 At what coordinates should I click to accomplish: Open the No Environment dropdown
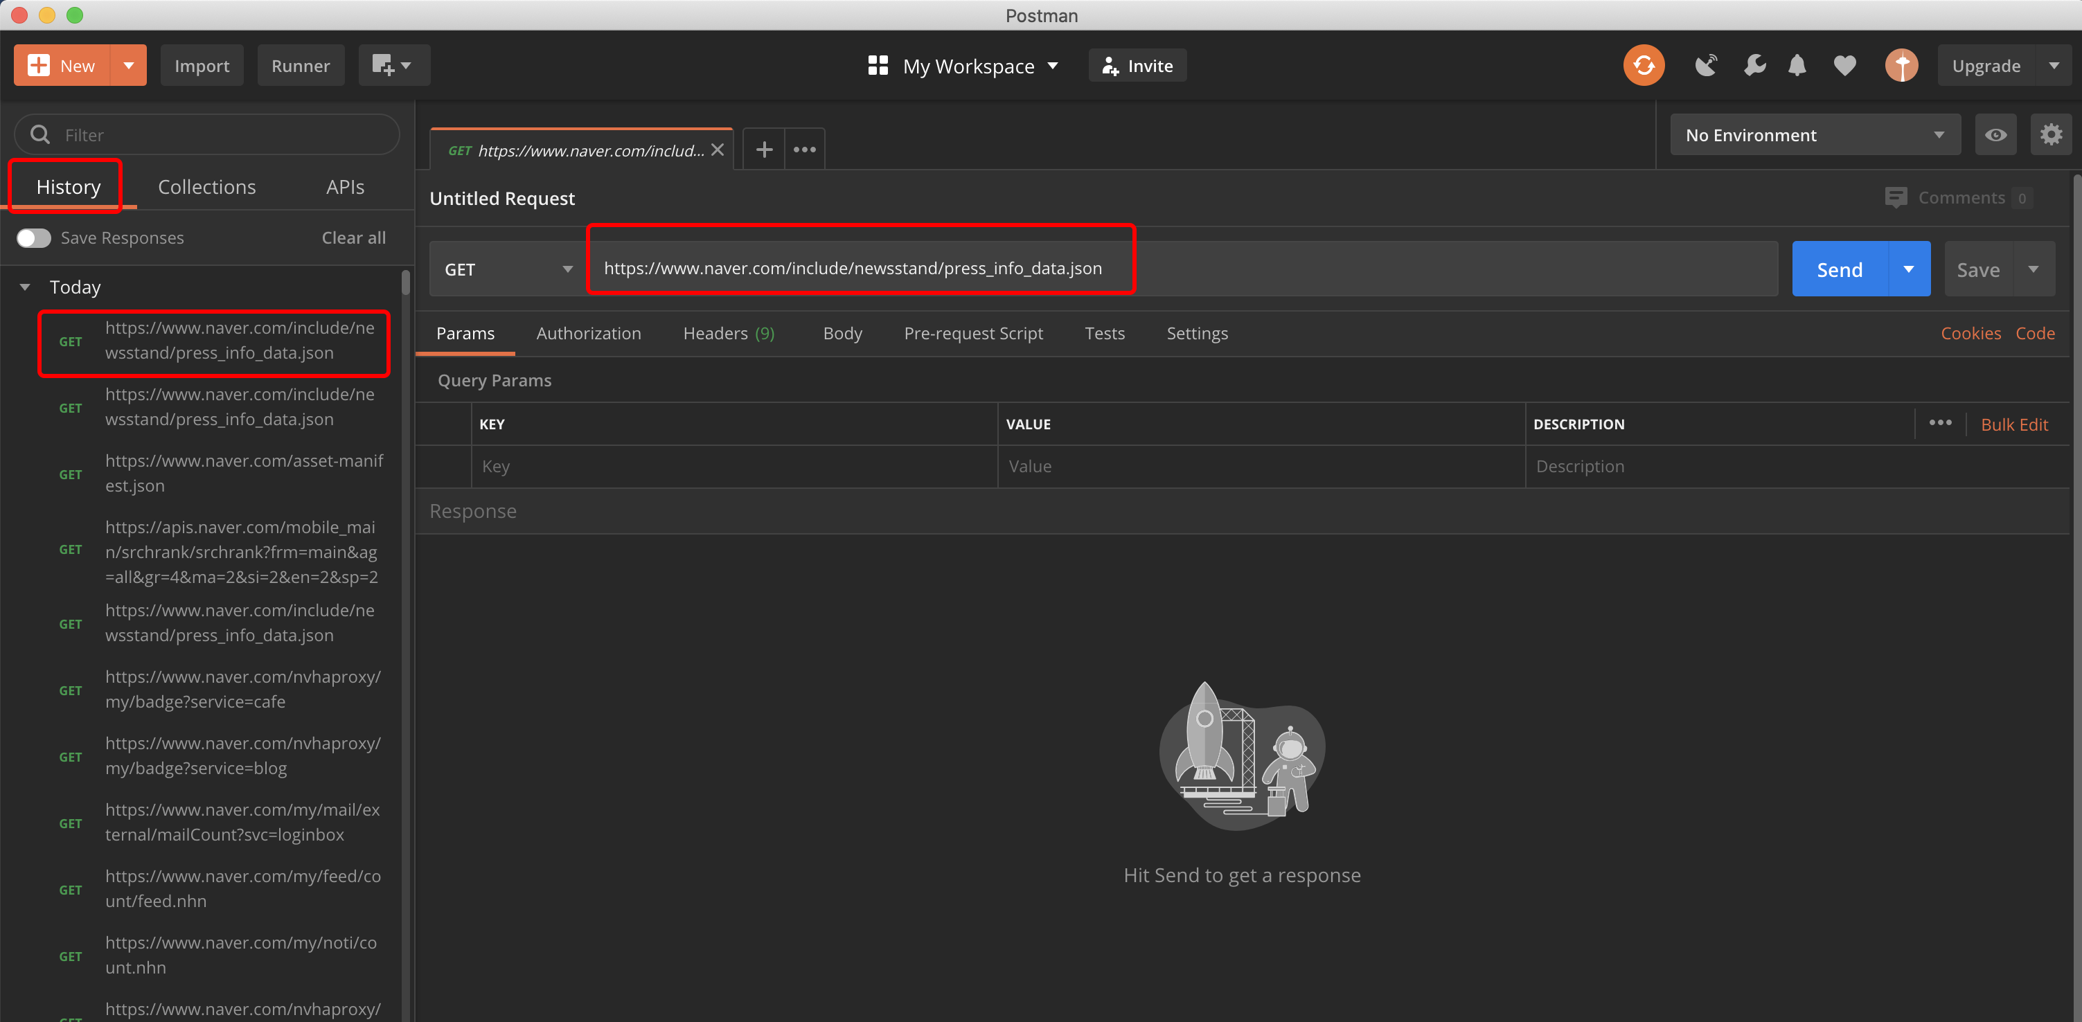tap(1815, 135)
